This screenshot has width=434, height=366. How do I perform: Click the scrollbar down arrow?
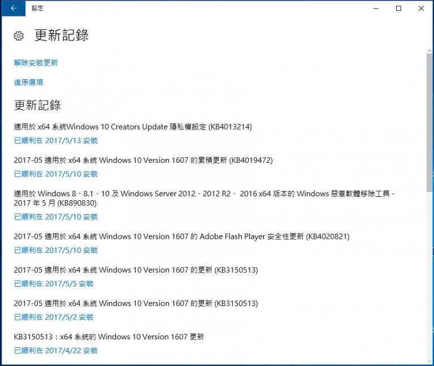[429, 361]
